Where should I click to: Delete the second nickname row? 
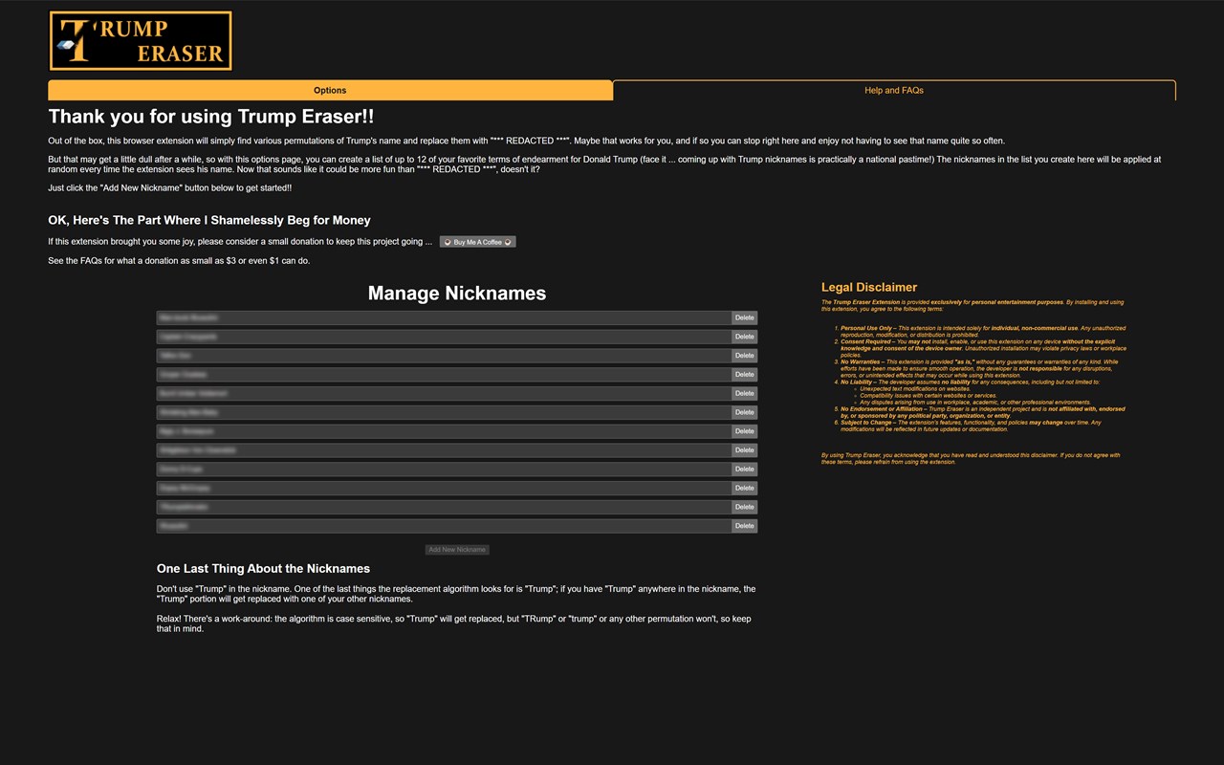[x=744, y=337]
